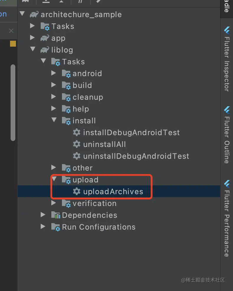Click the gear icon next to installDebugAndroidTest
The width and height of the screenshot is (233, 291).
click(77, 133)
